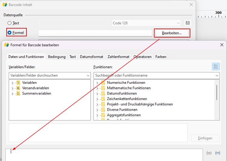The width and height of the screenshot is (227, 161).
Task: Click the Bearbeiten... button
Action: pos(172,33)
